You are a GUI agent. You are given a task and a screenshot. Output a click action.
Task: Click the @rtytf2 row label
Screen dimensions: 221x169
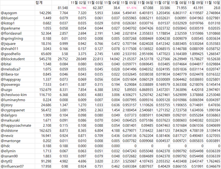tap(7, 161)
